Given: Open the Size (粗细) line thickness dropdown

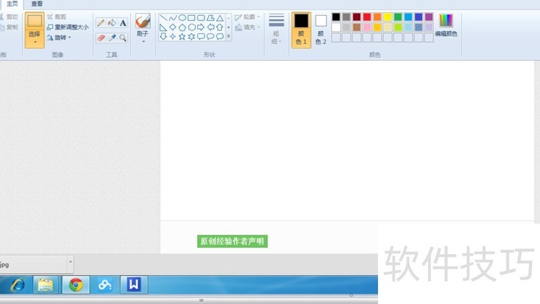Looking at the screenshot, I should coord(276,29).
